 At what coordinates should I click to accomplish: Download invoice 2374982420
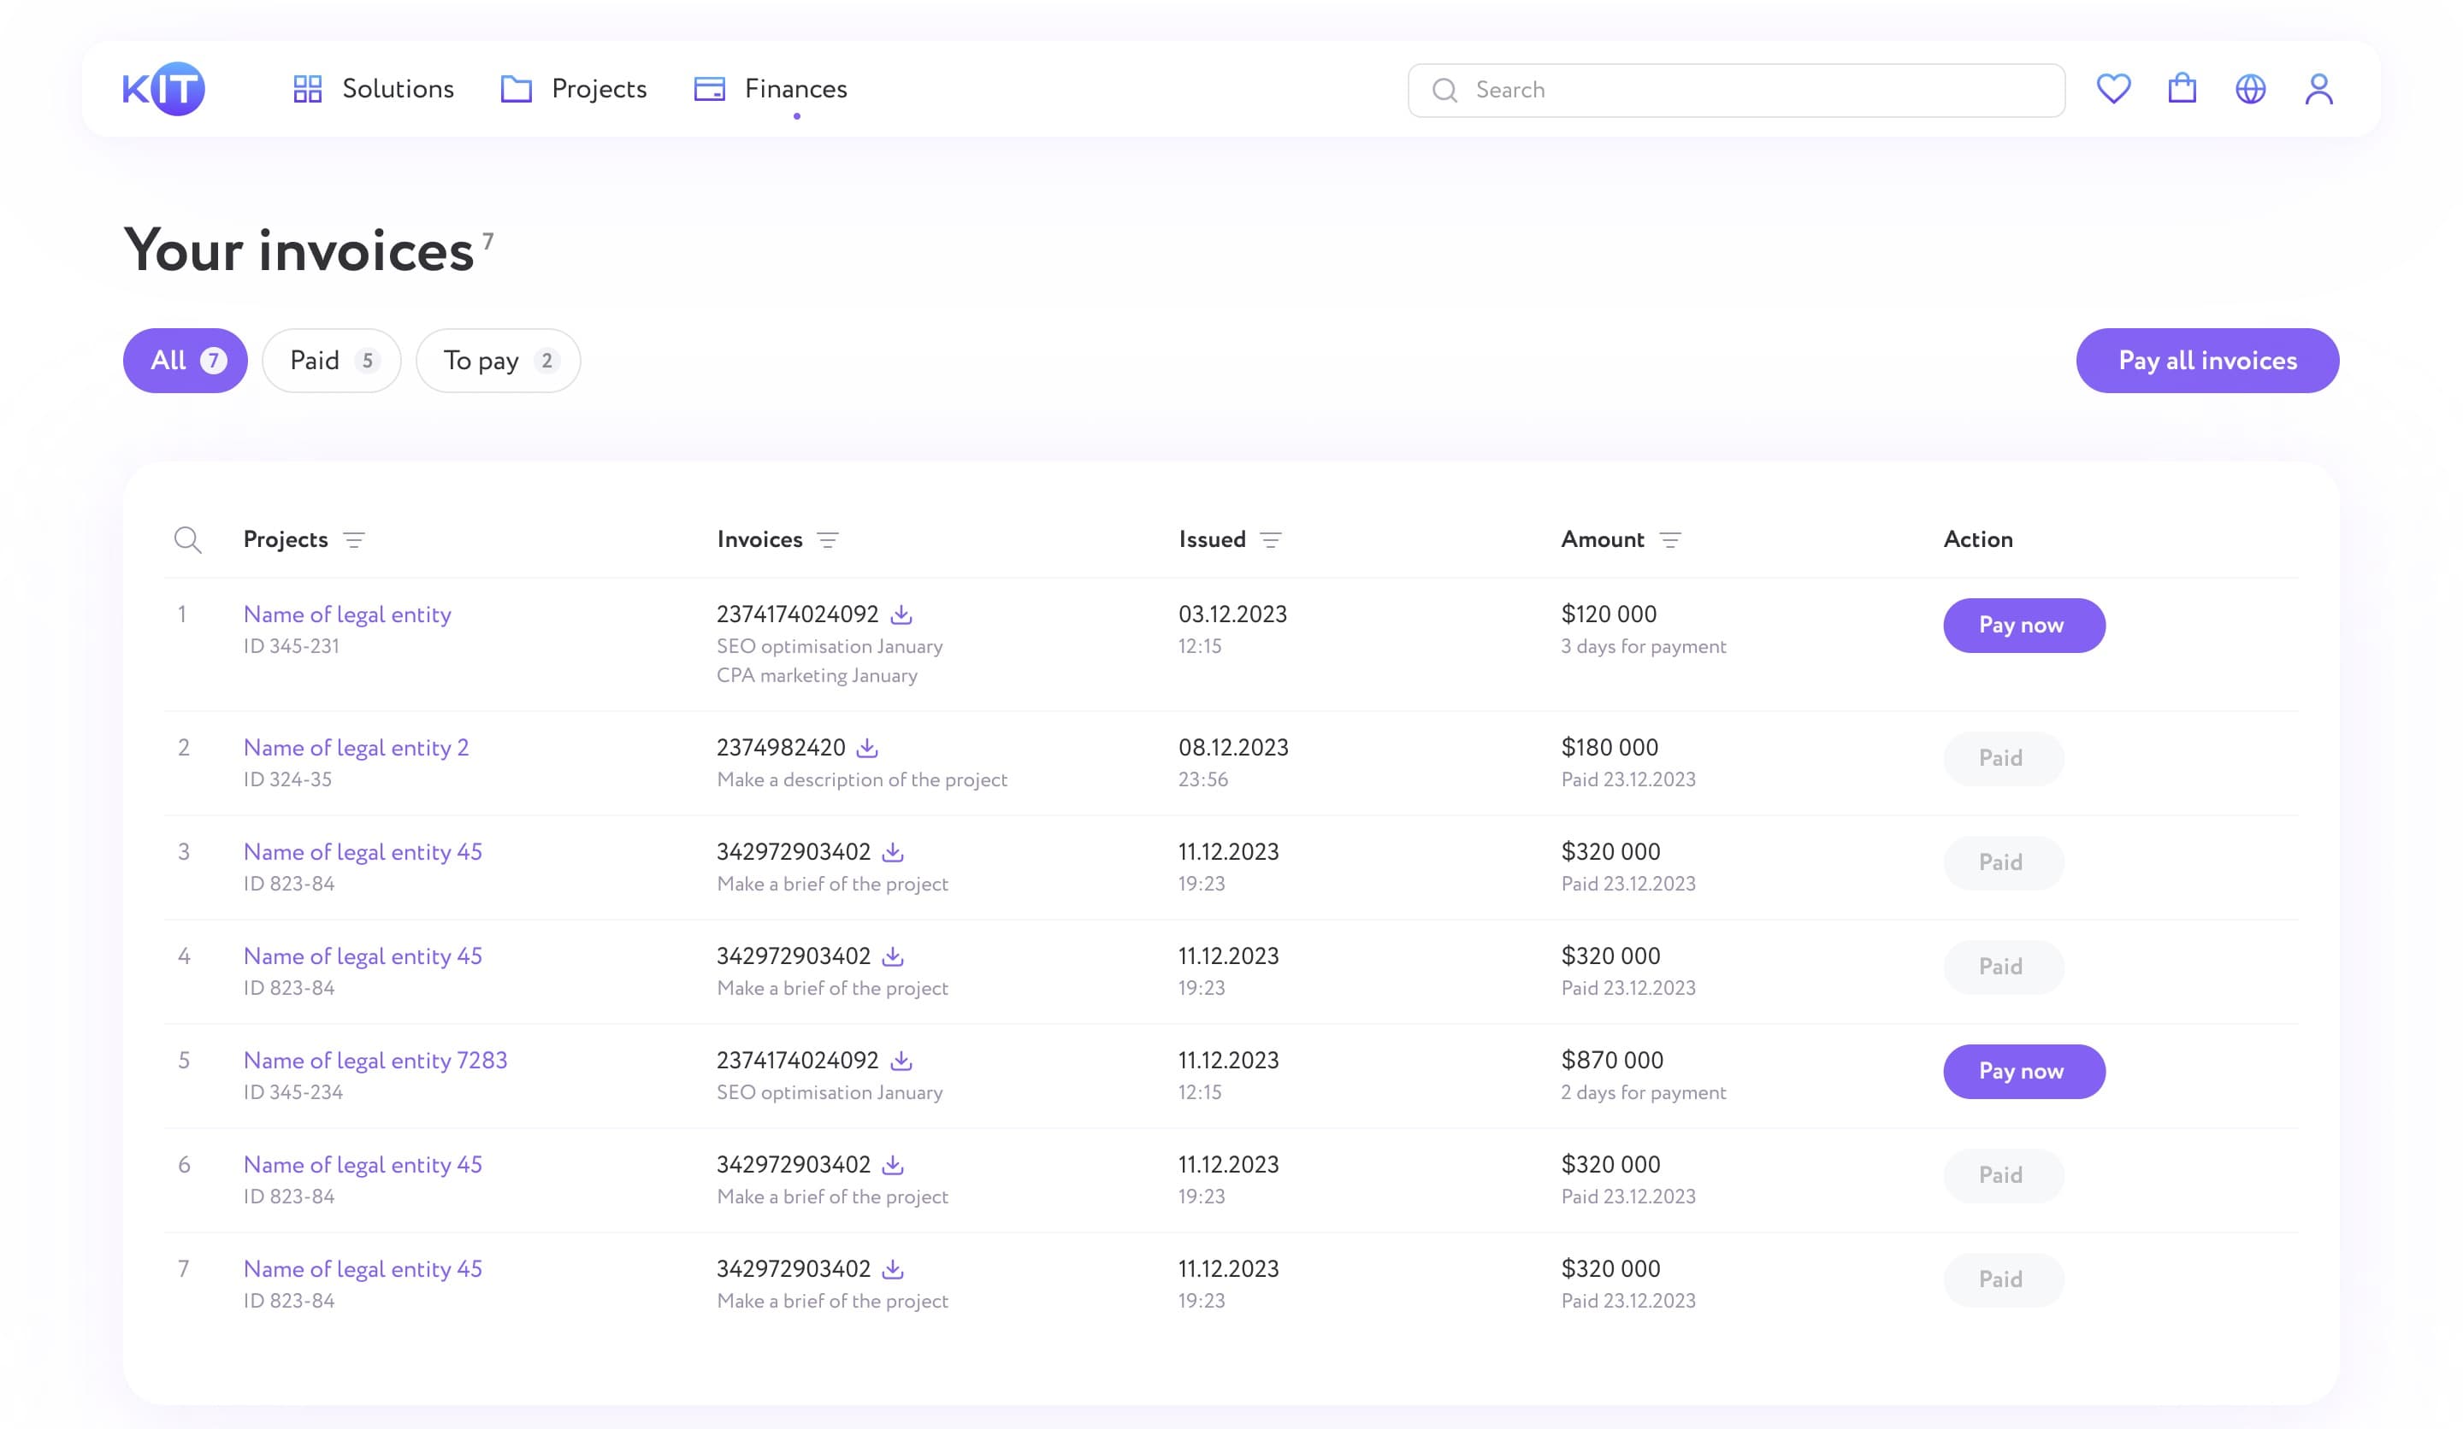[867, 747]
